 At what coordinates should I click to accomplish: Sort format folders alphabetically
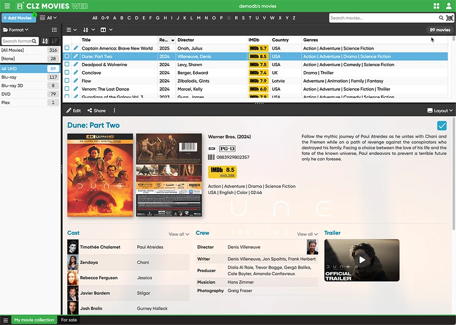[x=45, y=41]
